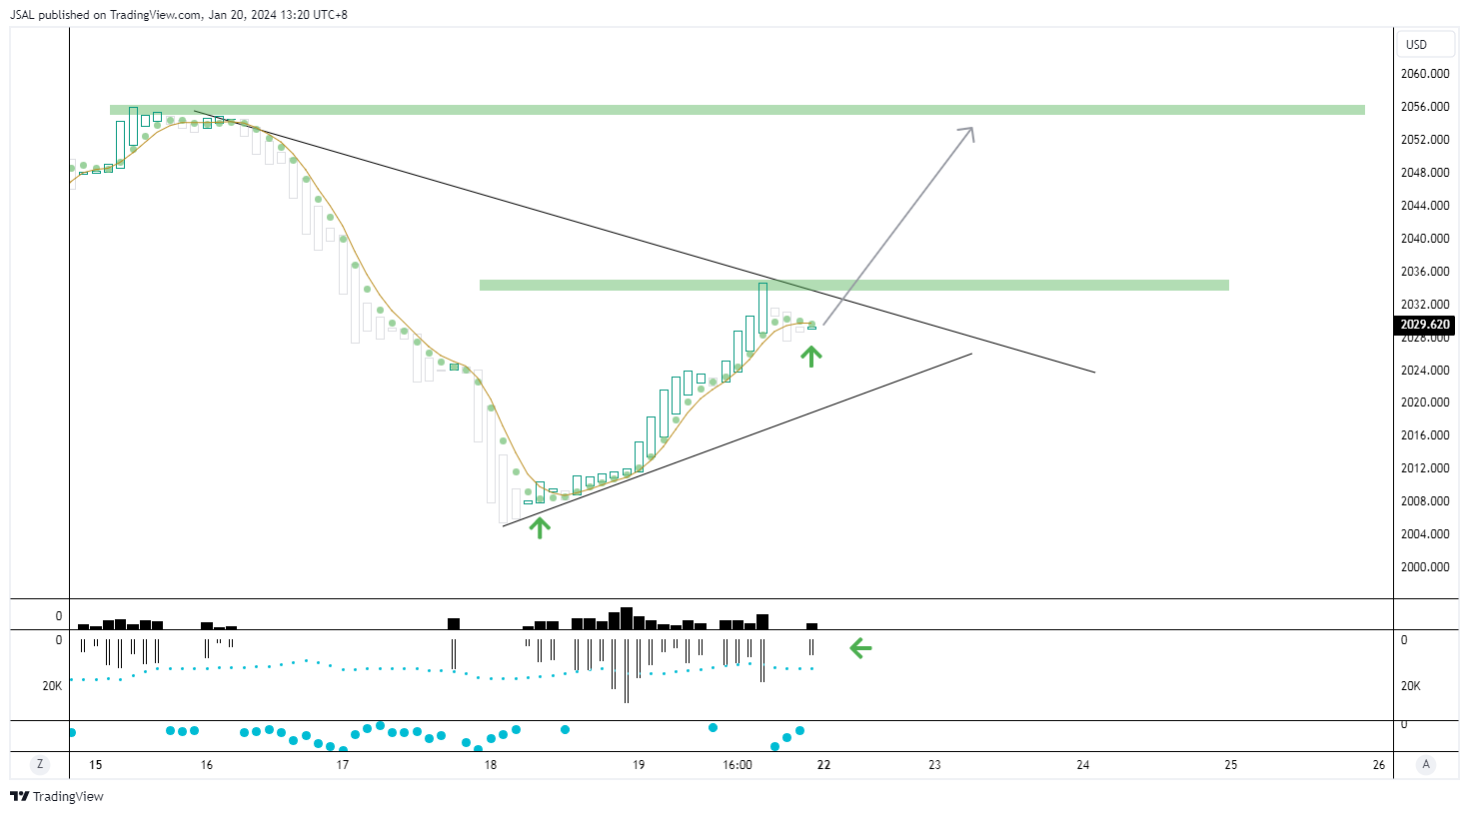This screenshot has width=1469, height=814.
Task: Click the 2052.000 price axis label
Action: (1425, 140)
